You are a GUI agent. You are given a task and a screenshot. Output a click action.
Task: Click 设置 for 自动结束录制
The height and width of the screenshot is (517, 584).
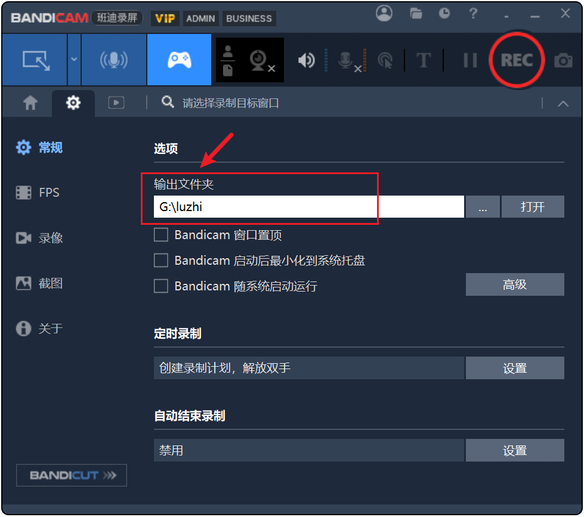click(x=515, y=450)
